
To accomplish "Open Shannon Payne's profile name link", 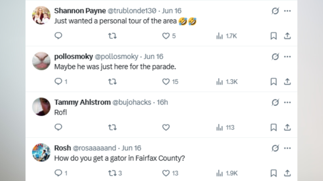I will coord(80,11).
